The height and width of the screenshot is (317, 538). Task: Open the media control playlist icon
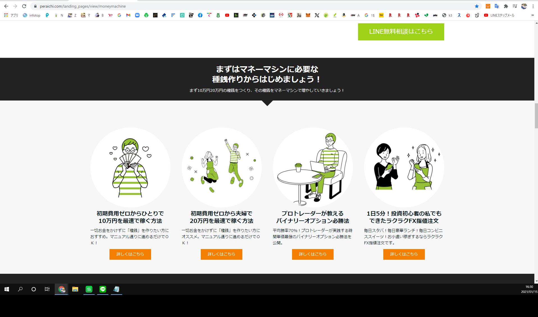(x=515, y=6)
